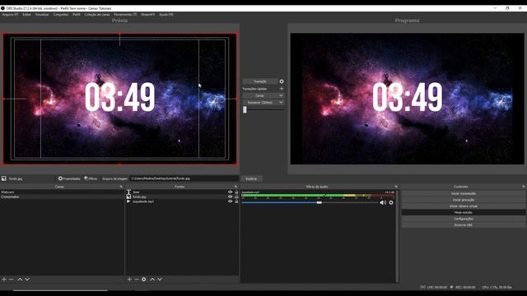Open Propriedades of fundo.jpg source
The image size is (527, 296).
coord(69,178)
